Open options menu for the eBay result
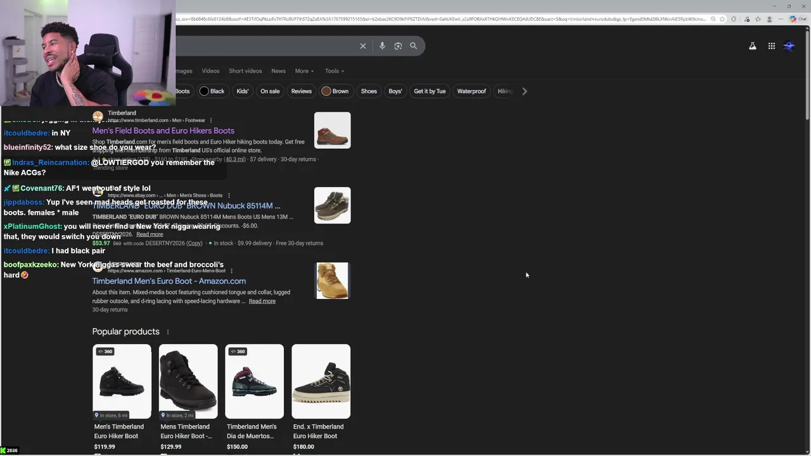811x456 pixels. [229, 195]
